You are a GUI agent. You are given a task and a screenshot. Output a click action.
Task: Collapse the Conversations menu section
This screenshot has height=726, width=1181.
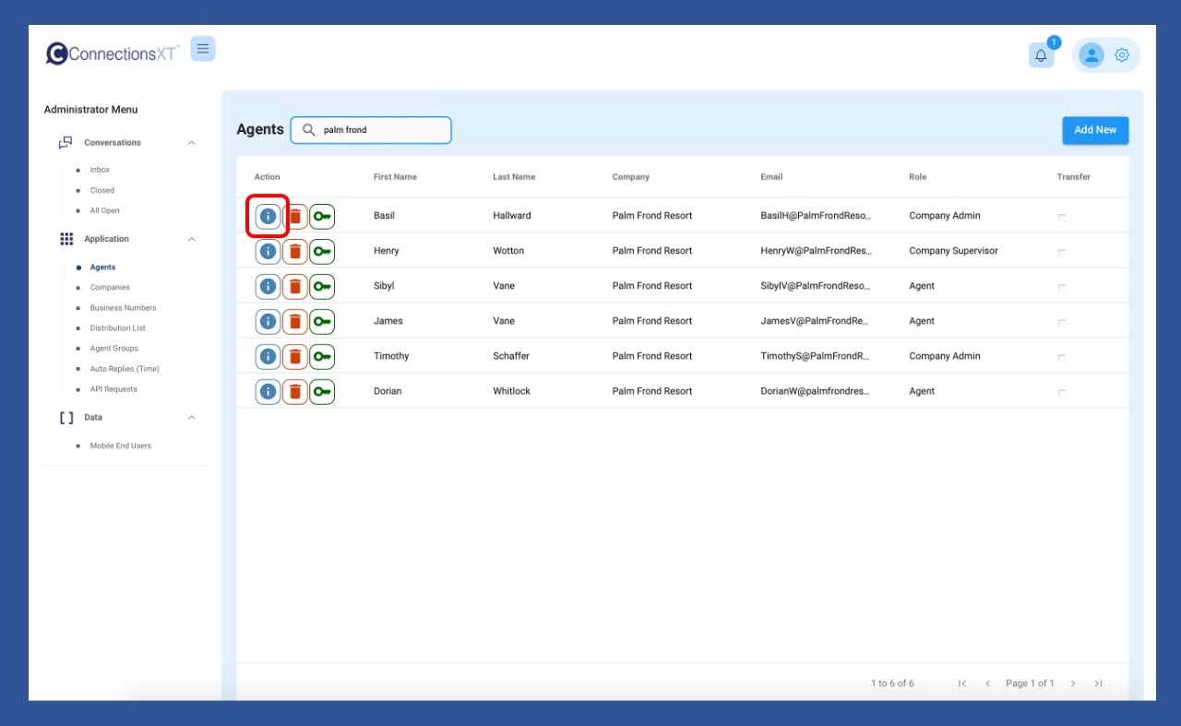pos(192,143)
